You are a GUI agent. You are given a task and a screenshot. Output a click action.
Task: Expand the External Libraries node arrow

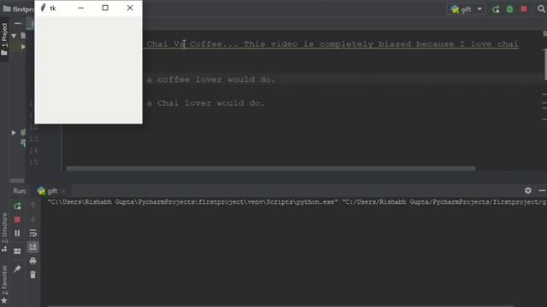tap(14, 133)
